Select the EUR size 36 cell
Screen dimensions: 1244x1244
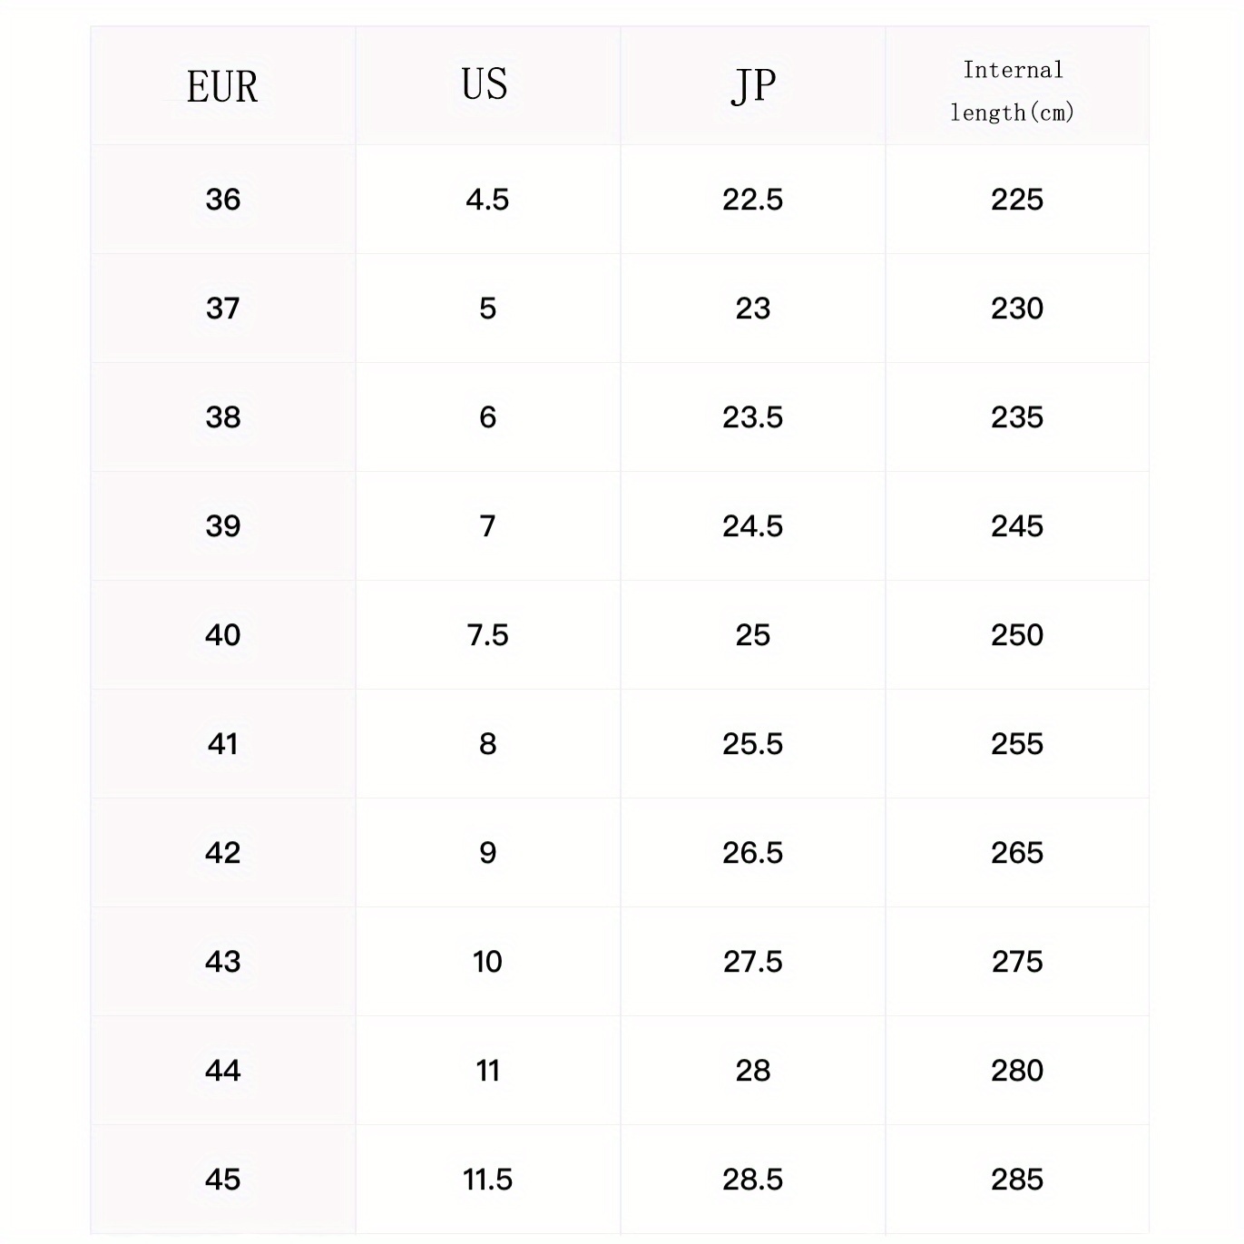point(222,200)
